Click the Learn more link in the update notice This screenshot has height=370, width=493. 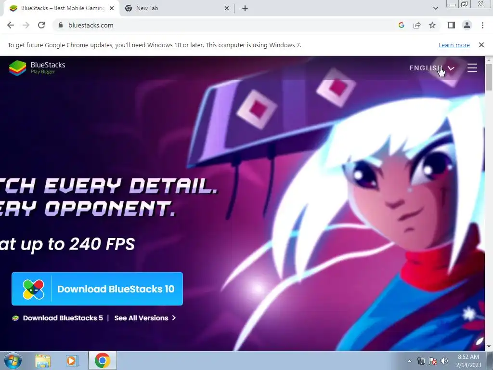(454, 45)
